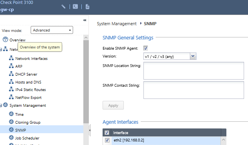Image resolution: width=248 pixels, height=145 pixels.
Task: Click the System Management gear icon
Action: coord(6,105)
